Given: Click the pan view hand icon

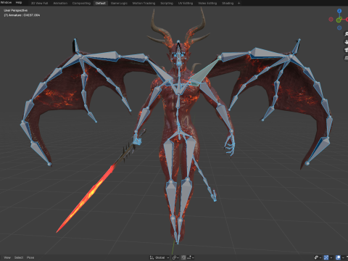Looking at the screenshot, I should click(346, 42).
